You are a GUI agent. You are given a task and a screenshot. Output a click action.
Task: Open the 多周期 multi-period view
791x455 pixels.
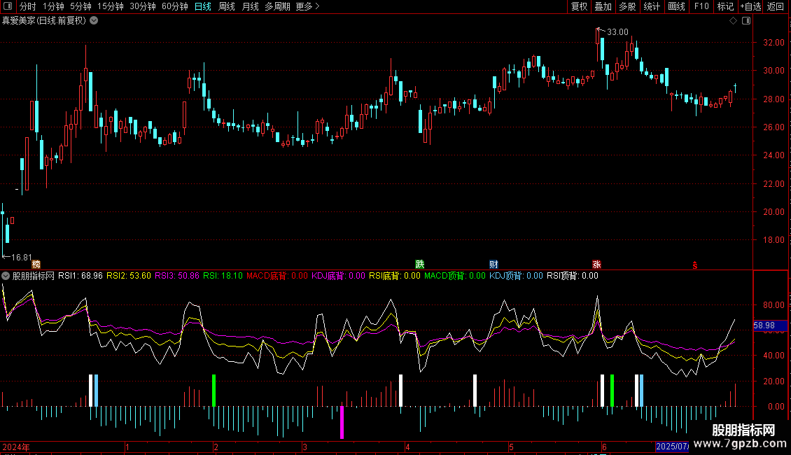click(x=277, y=6)
